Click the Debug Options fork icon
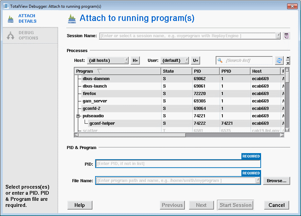This screenshot has height=216, width=301. click(x=10, y=35)
